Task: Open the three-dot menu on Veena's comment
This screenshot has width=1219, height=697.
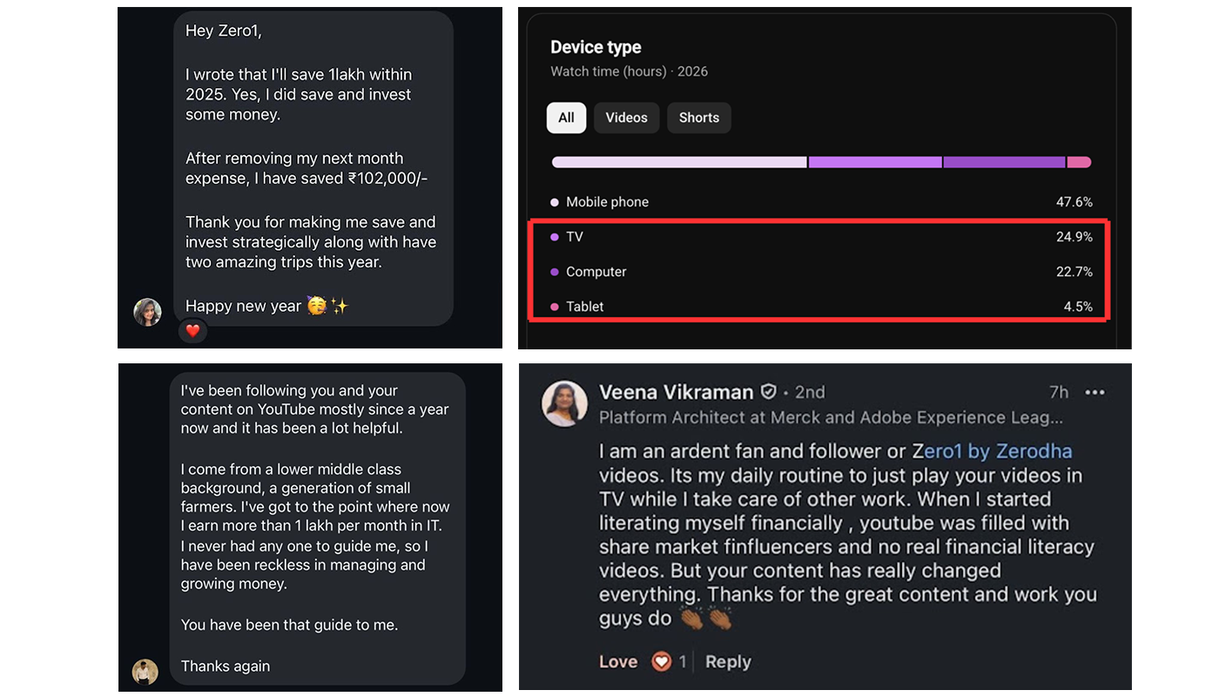Action: coord(1094,392)
